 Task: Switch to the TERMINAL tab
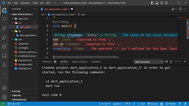[x=96, y=62]
